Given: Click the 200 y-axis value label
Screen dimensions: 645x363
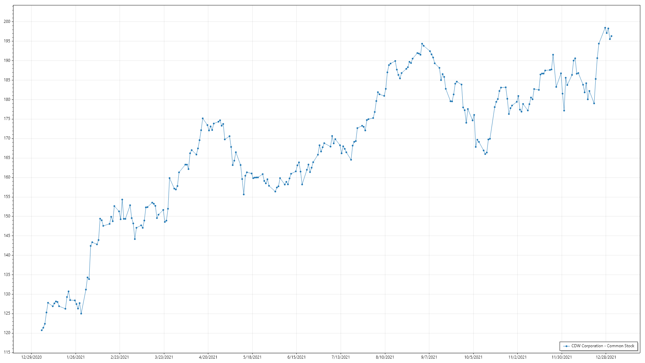Looking at the screenshot, I should click(x=7, y=22).
